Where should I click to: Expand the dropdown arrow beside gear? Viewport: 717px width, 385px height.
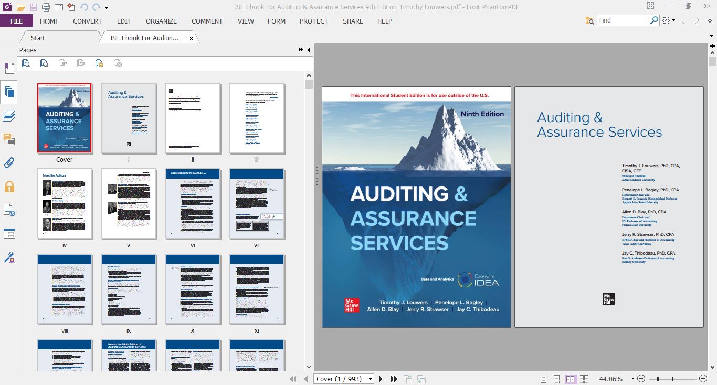[x=673, y=21]
